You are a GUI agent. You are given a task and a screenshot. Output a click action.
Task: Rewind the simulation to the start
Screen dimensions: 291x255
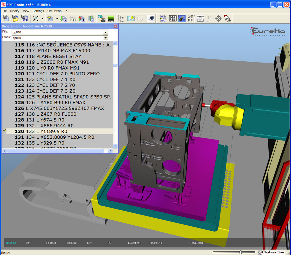pyautogui.click(x=91, y=18)
